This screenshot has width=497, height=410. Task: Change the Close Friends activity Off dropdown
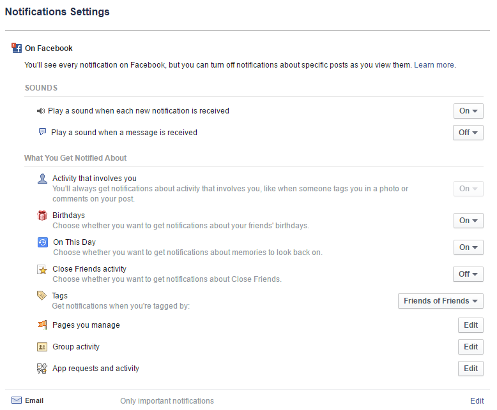(x=468, y=274)
